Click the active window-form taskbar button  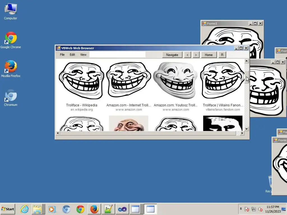pyautogui.click(x=150, y=209)
